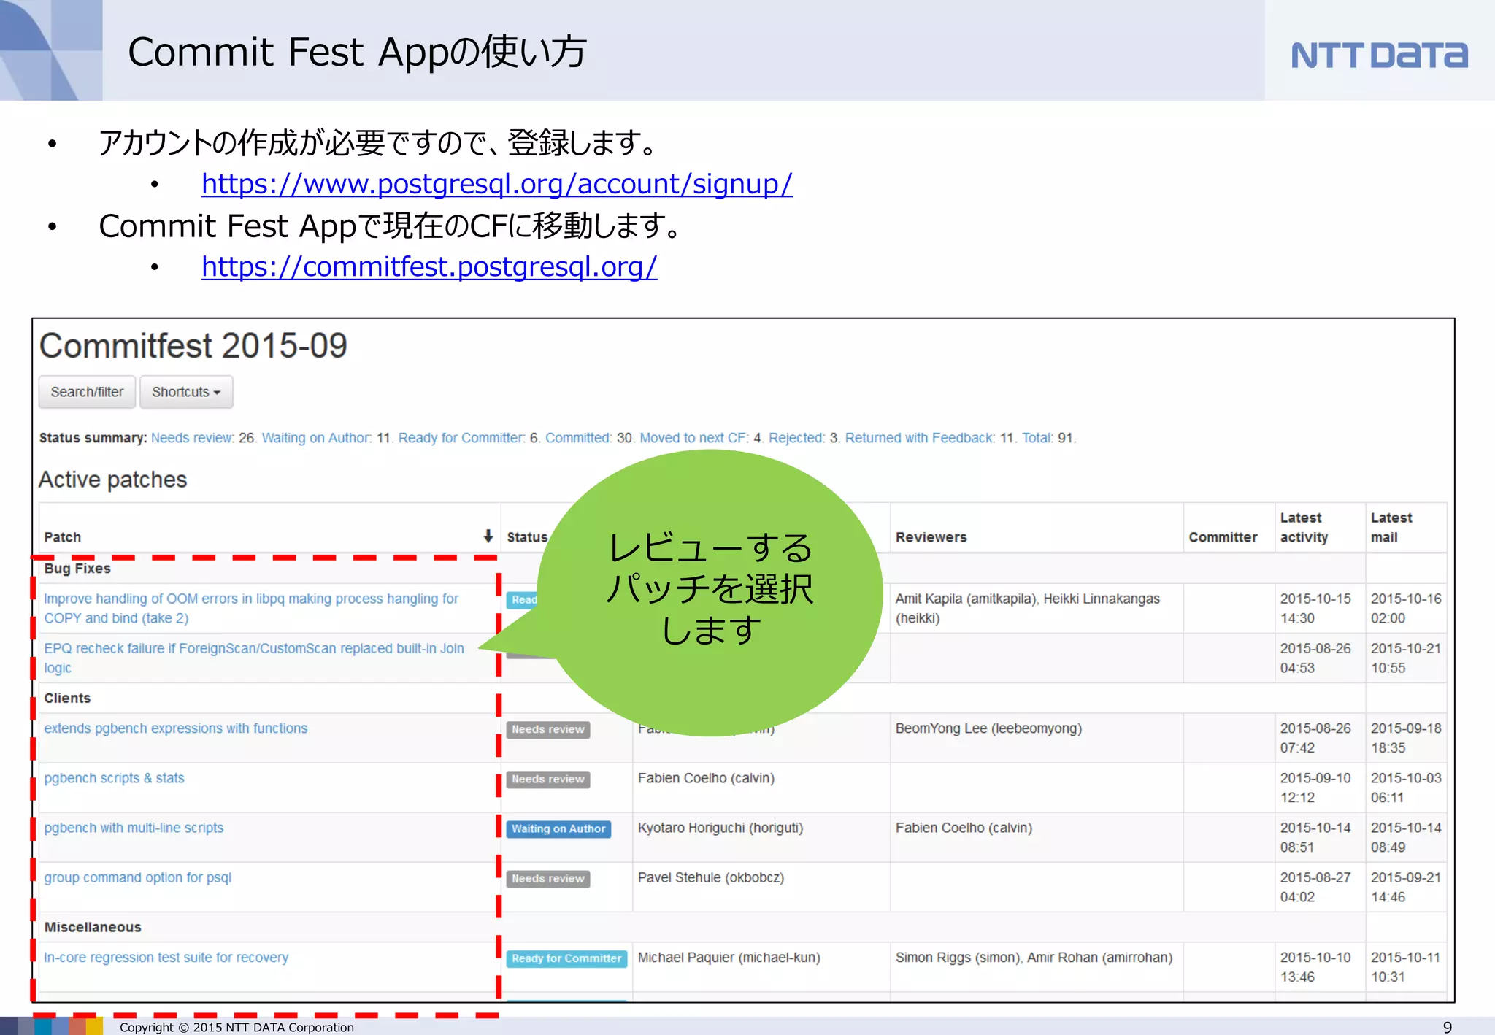Click the Patch column header
The height and width of the screenshot is (1035, 1495).
[x=63, y=537]
